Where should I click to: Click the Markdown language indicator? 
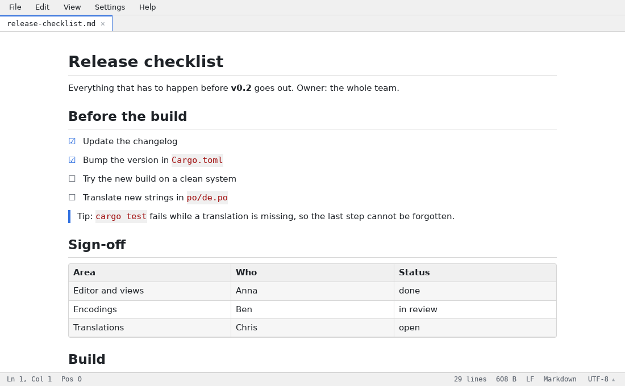tap(560, 379)
